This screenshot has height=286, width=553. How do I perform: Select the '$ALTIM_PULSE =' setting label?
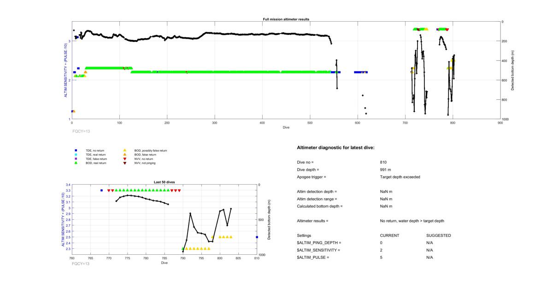313,257
